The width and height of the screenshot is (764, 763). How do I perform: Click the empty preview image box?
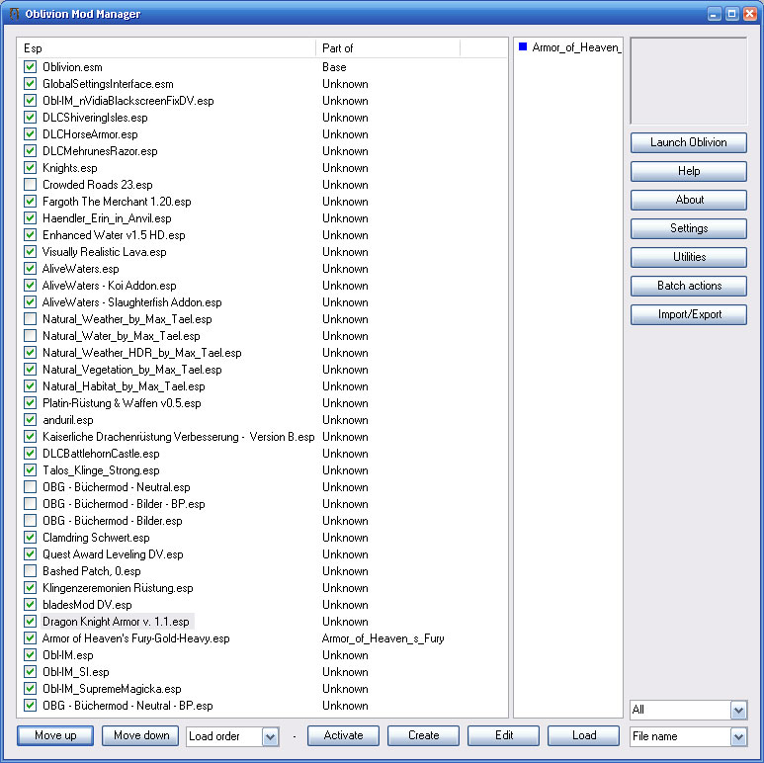(x=689, y=81)
